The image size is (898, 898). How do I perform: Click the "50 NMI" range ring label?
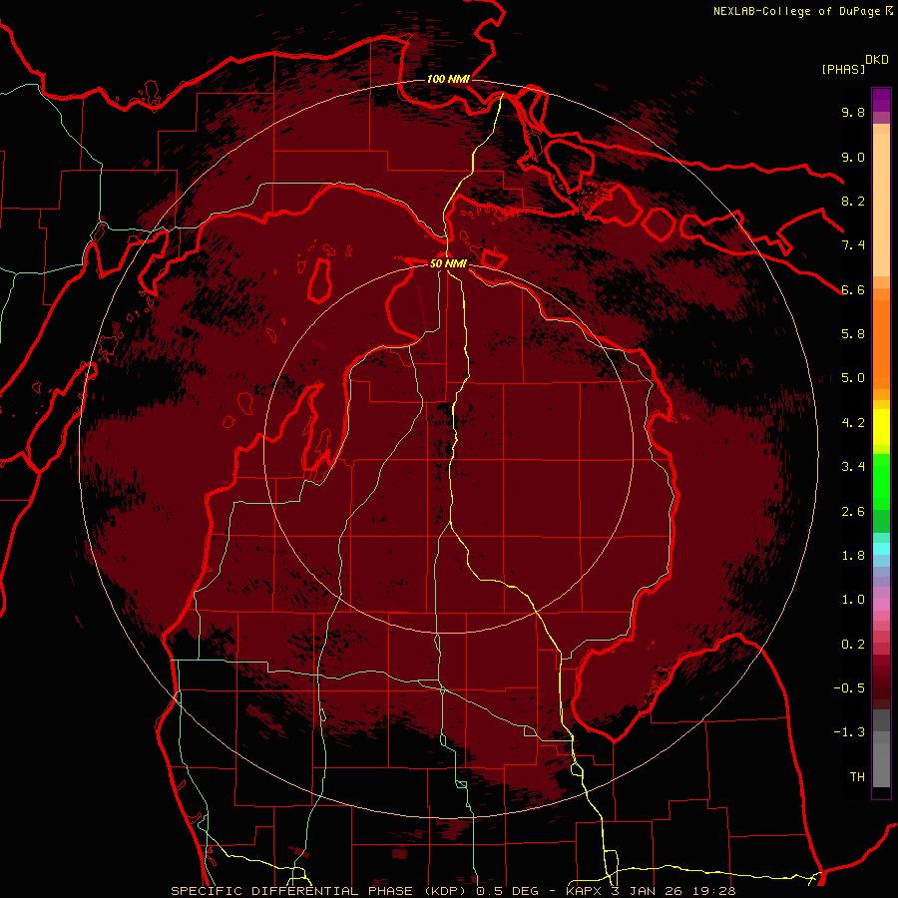click(448, 263)
